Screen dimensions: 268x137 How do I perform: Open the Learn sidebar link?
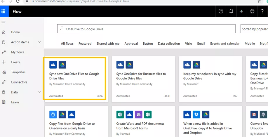coord(15,102)
